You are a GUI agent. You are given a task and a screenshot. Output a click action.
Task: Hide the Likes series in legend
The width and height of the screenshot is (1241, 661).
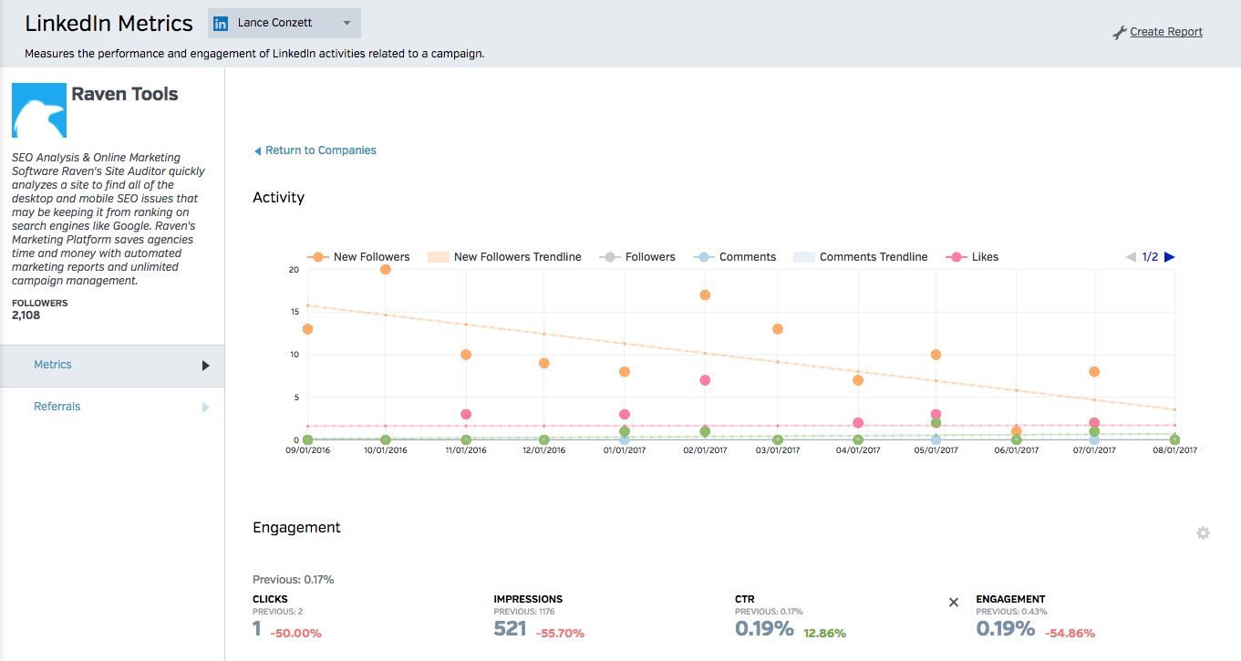point(974,257)
